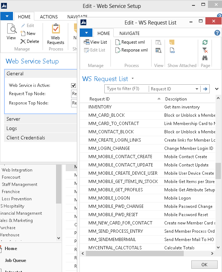
Task: Open the WS Request List help icon
Action: tap(217, 33)
